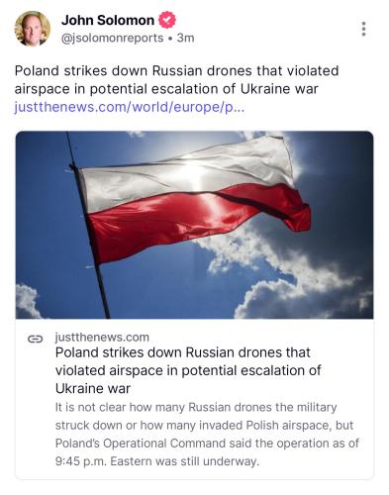Click the "9:45 p.m. Eastern" line in summary
The image size is (389, 495).
(x=157, y=461)
